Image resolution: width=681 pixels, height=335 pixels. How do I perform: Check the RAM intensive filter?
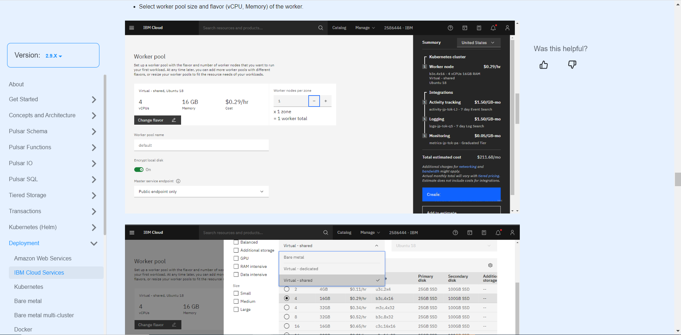(x=236, y=267)
